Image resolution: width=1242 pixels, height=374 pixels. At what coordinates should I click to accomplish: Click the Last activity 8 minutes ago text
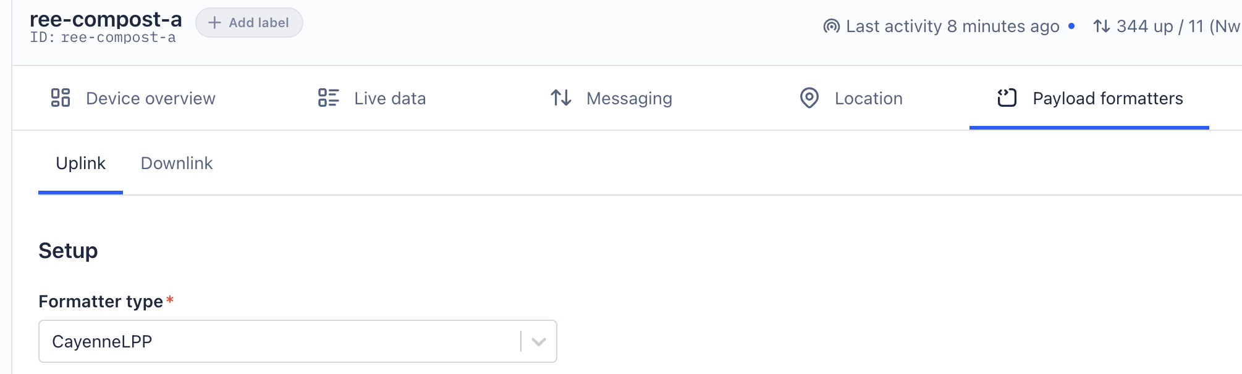coord(952,27)
